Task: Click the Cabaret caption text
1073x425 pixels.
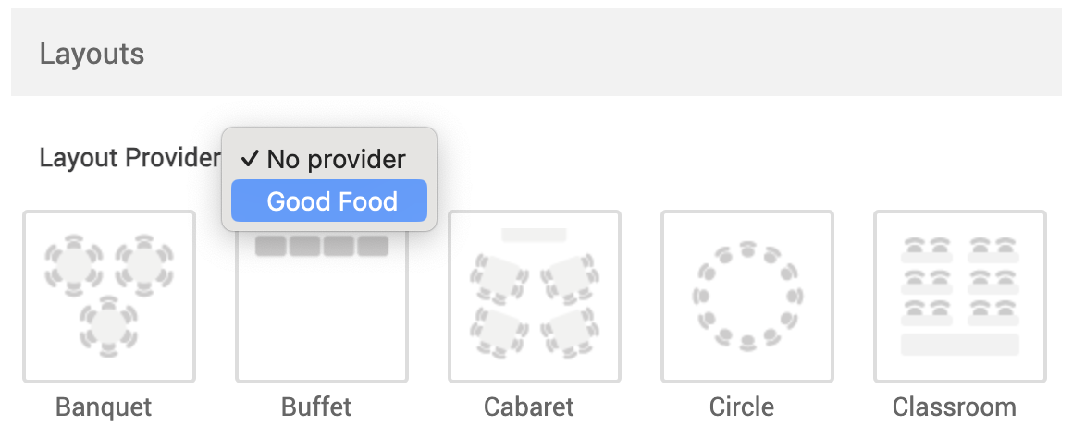Action: point(529,407)
